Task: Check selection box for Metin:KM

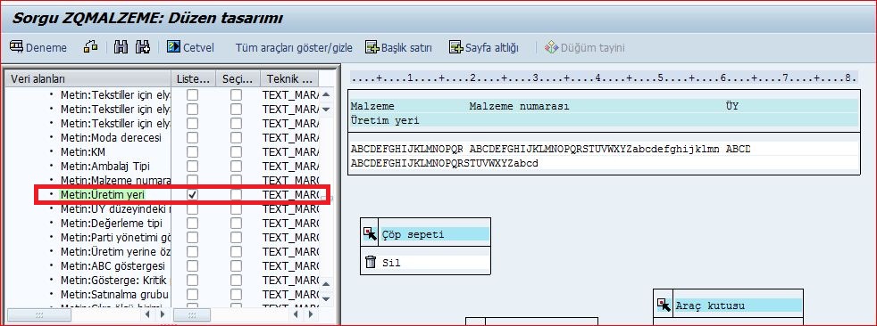Action: click(237, 151)
